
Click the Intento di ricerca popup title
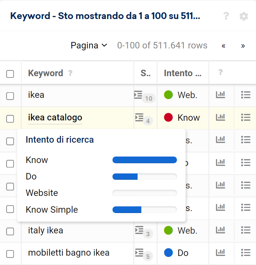[60, 140]
